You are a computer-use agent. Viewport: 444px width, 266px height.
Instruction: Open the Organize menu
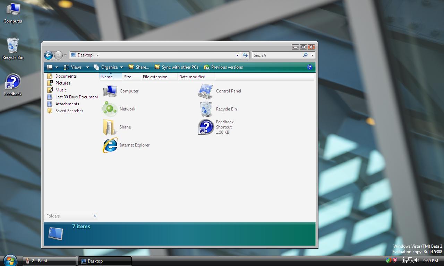click(x=106, y=67)
